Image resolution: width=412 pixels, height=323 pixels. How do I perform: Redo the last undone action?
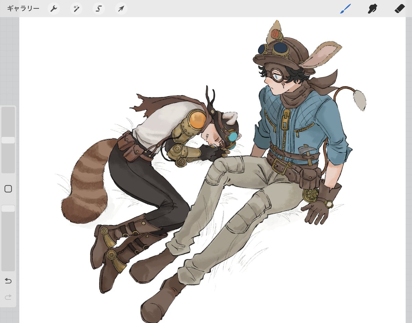tap(8, 297)
